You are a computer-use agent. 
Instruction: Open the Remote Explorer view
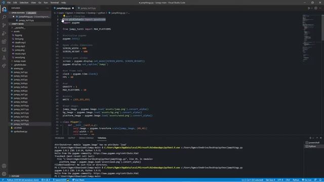point(4,50)
